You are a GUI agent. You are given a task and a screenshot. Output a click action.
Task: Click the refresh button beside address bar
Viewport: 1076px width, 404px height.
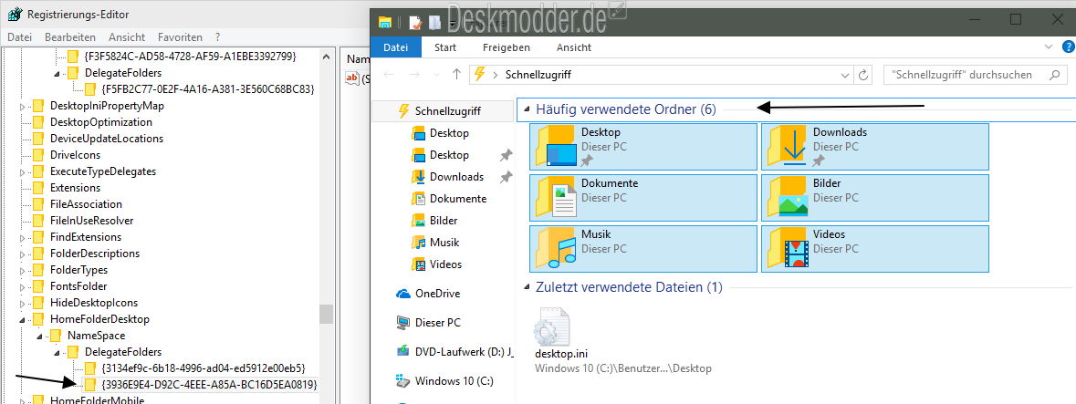pyautogui.click(x=864, y=75)
